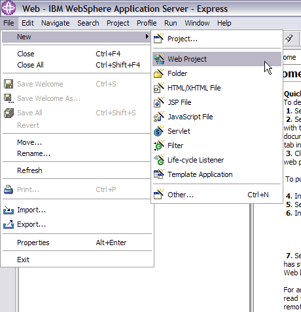Screen dimensions: 301x312
Task: Click the Save All menu entry
Action: (76, 113)
